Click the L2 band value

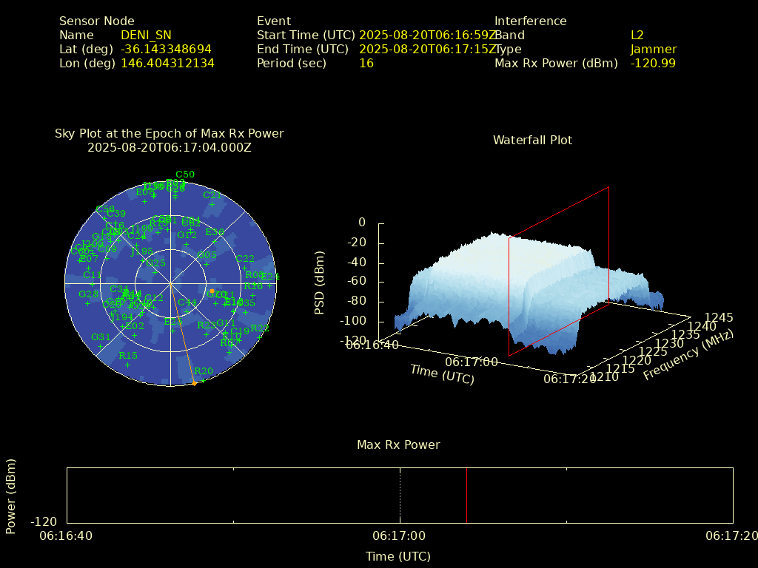[x=637, y=35]
